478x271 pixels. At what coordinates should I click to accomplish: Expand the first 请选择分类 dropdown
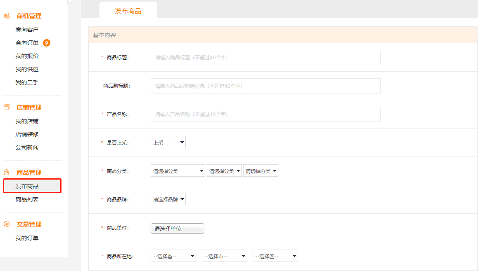coord(178,171)
